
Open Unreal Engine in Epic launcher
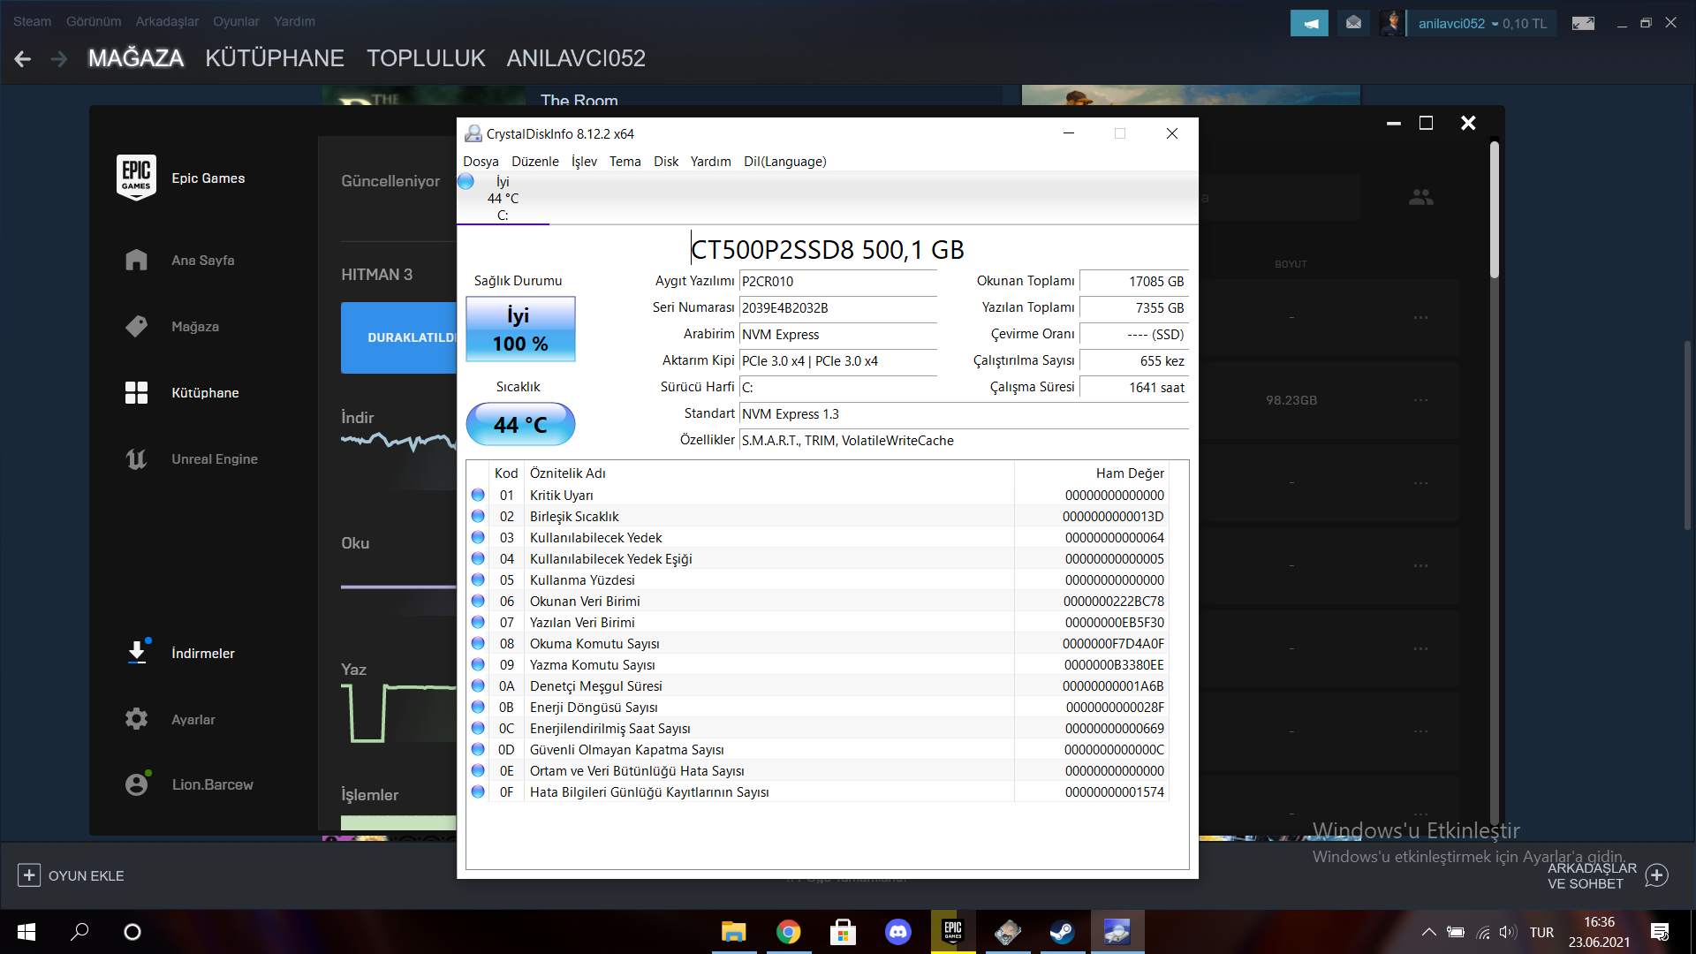tap(215, 459)
